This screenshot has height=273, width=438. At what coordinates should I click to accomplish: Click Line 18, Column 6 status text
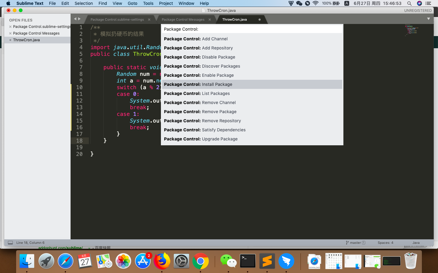pyautogui.click(x=30, y=243)
